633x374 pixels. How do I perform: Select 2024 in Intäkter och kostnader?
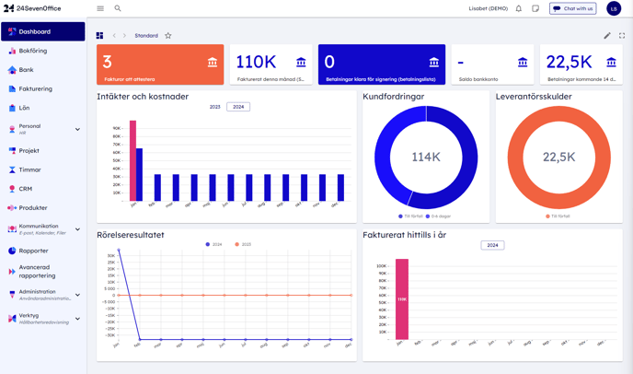coord(237,107)
